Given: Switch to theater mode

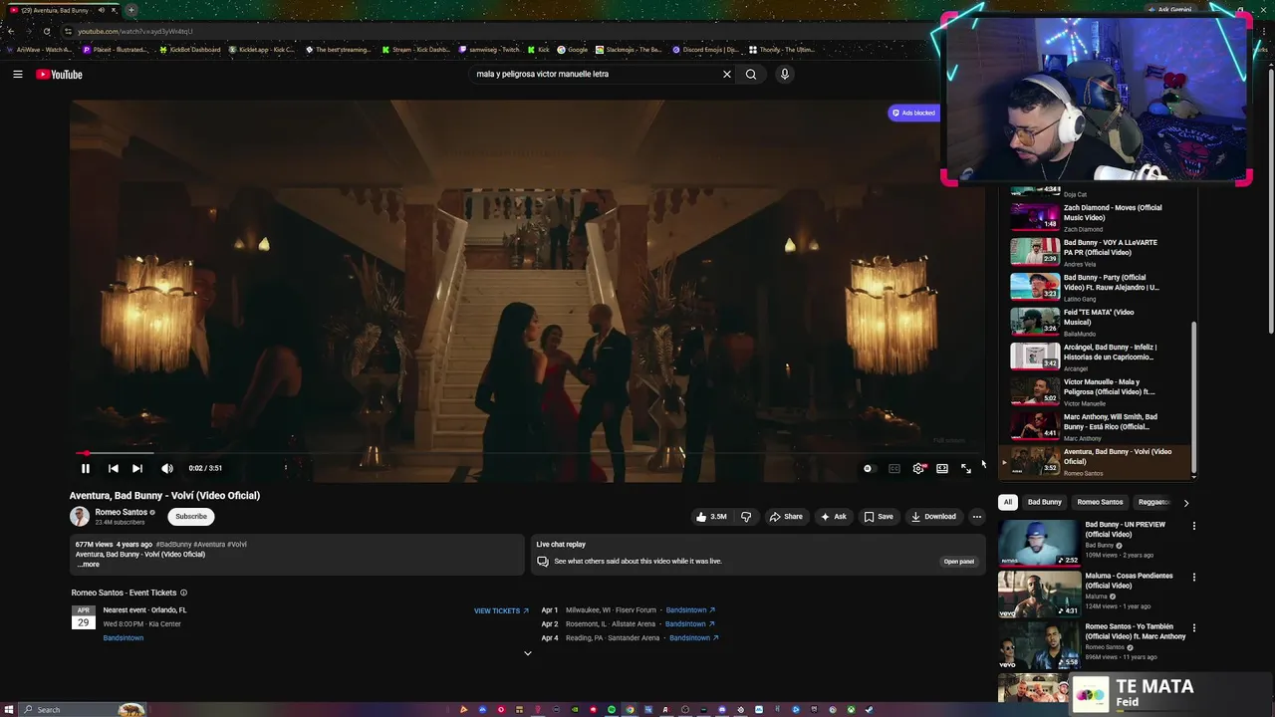Looking at the screenshot, I should (942, 468).
